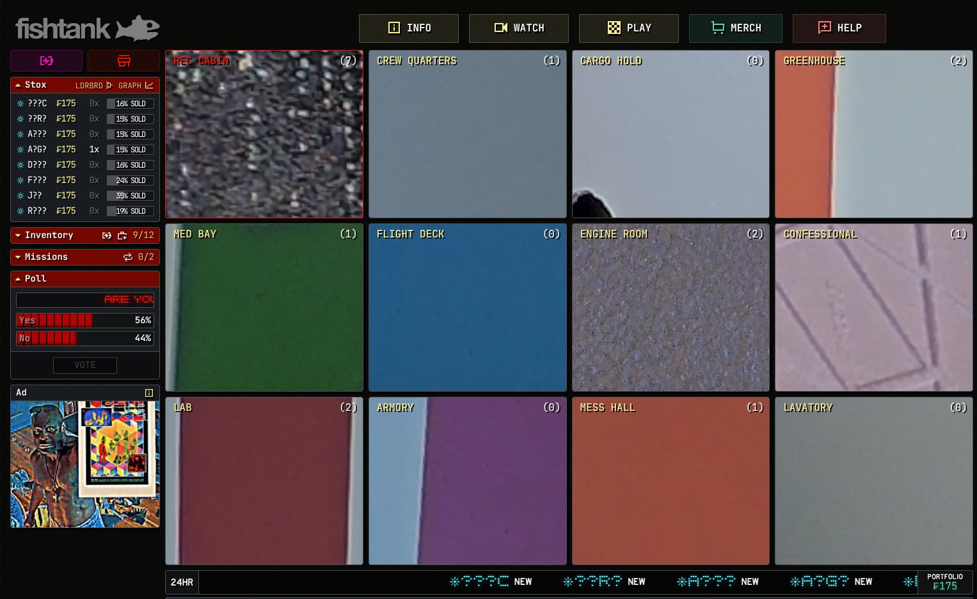
Task: Open the LAVATORY camera feed
Action: (x=874, y=481)
